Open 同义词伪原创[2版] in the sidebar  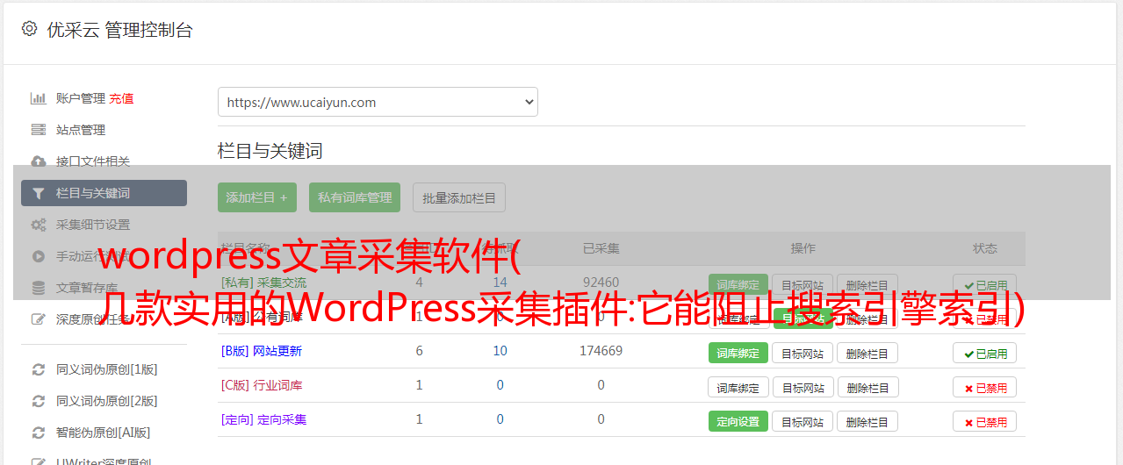pyautogui.click(x=107, y=401)
